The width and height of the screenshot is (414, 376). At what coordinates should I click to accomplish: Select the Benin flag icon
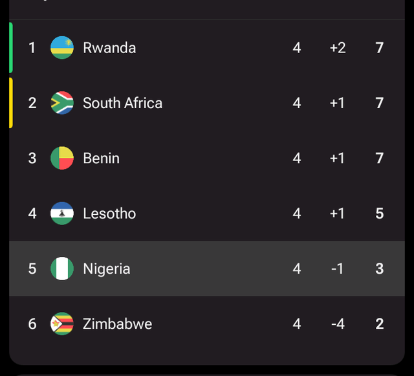(62, 158)
